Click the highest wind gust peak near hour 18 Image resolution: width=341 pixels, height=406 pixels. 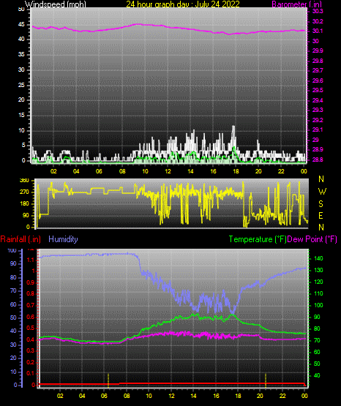point(233,127)
